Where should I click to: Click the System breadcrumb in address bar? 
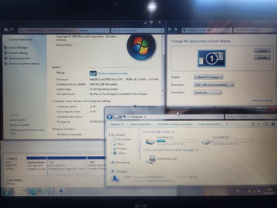pyautogui.click(x=84, y=30)
